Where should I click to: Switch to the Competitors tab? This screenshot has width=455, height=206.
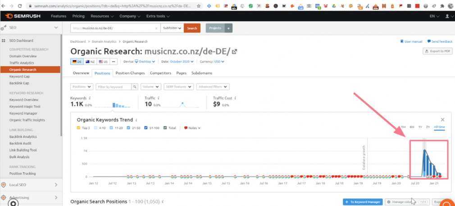click(160, 73)
